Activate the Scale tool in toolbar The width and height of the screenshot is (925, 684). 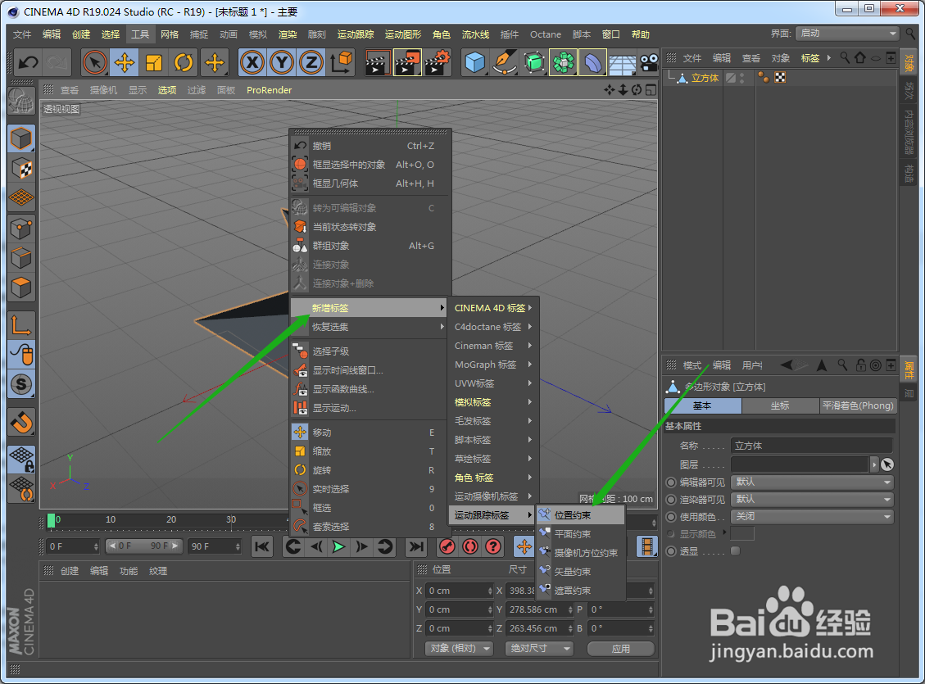coord(154,62)
